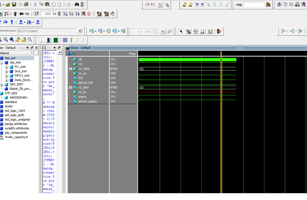Expand the Grst_inst tree node

[x=7, y=71]
